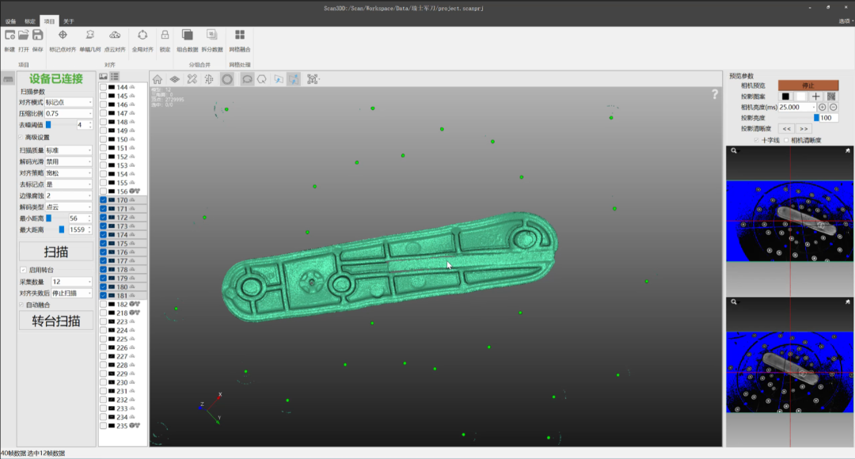Open zoom menu of upper camera preview

tap(734, 150)
